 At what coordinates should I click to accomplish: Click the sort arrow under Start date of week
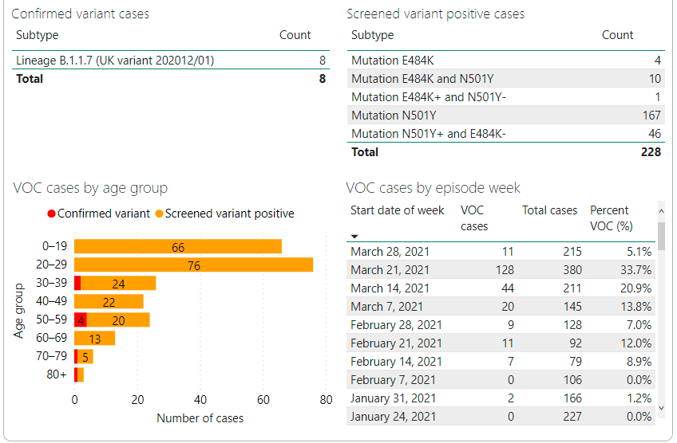coord(354,236)
